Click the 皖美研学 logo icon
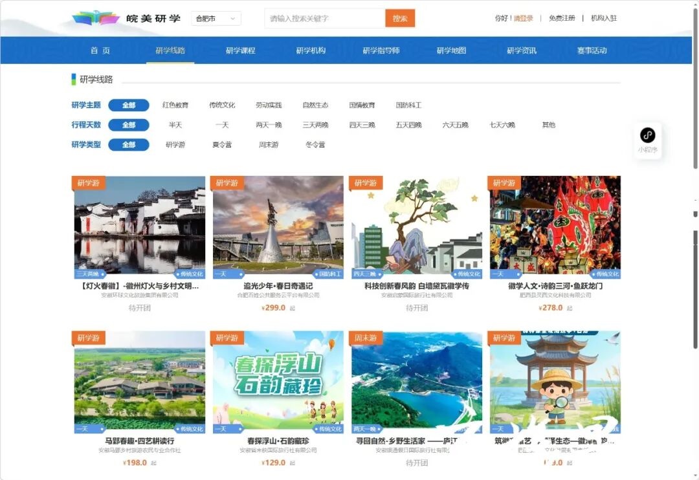Image resolution: width=699 pixels, height=480 pixels. pos(96,18)
